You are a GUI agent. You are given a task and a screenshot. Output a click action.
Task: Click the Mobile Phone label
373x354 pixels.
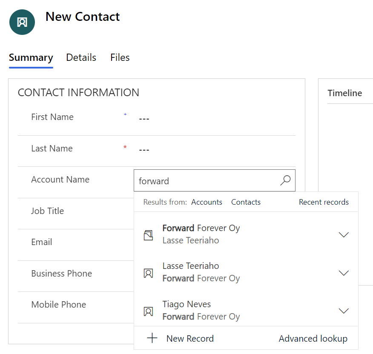(59, 305)
